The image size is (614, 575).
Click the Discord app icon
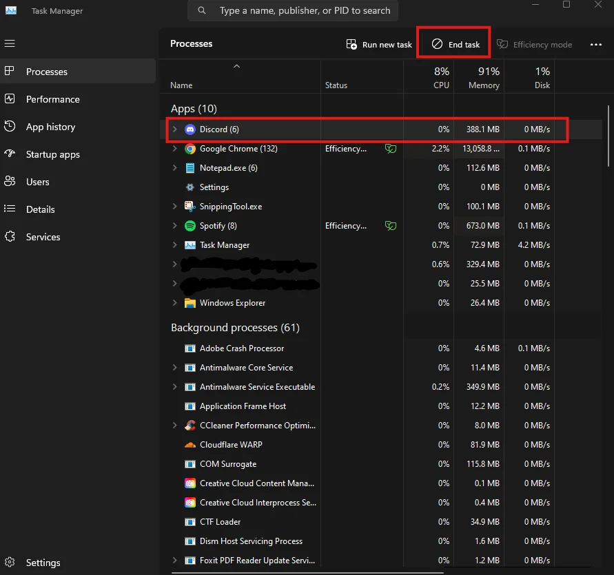tap(190, 129)
